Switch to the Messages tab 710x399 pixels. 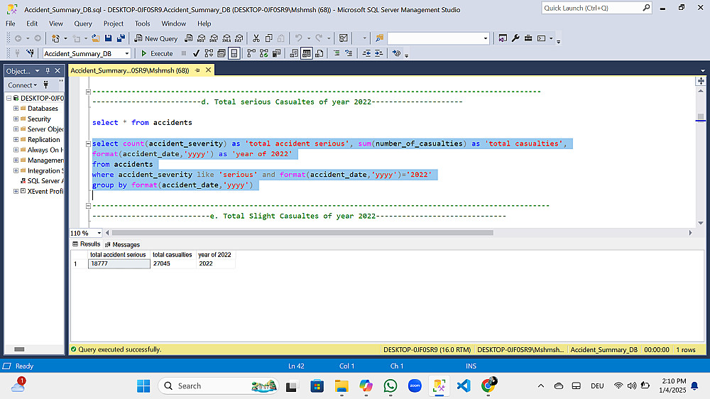coord(123,244)
